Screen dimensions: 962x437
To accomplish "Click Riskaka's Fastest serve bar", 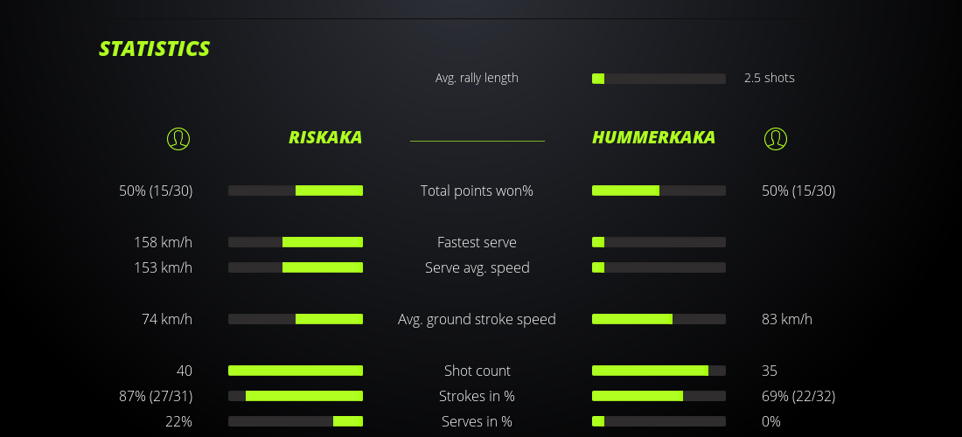I will point(296,242).
